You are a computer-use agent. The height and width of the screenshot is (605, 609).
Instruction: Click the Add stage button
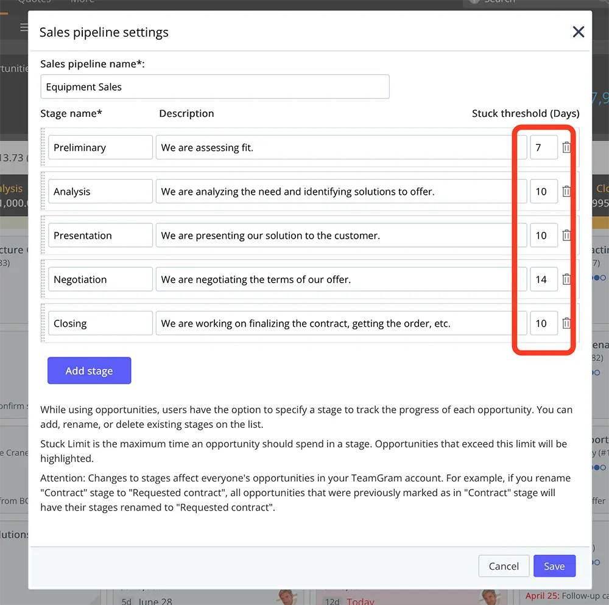89,371
